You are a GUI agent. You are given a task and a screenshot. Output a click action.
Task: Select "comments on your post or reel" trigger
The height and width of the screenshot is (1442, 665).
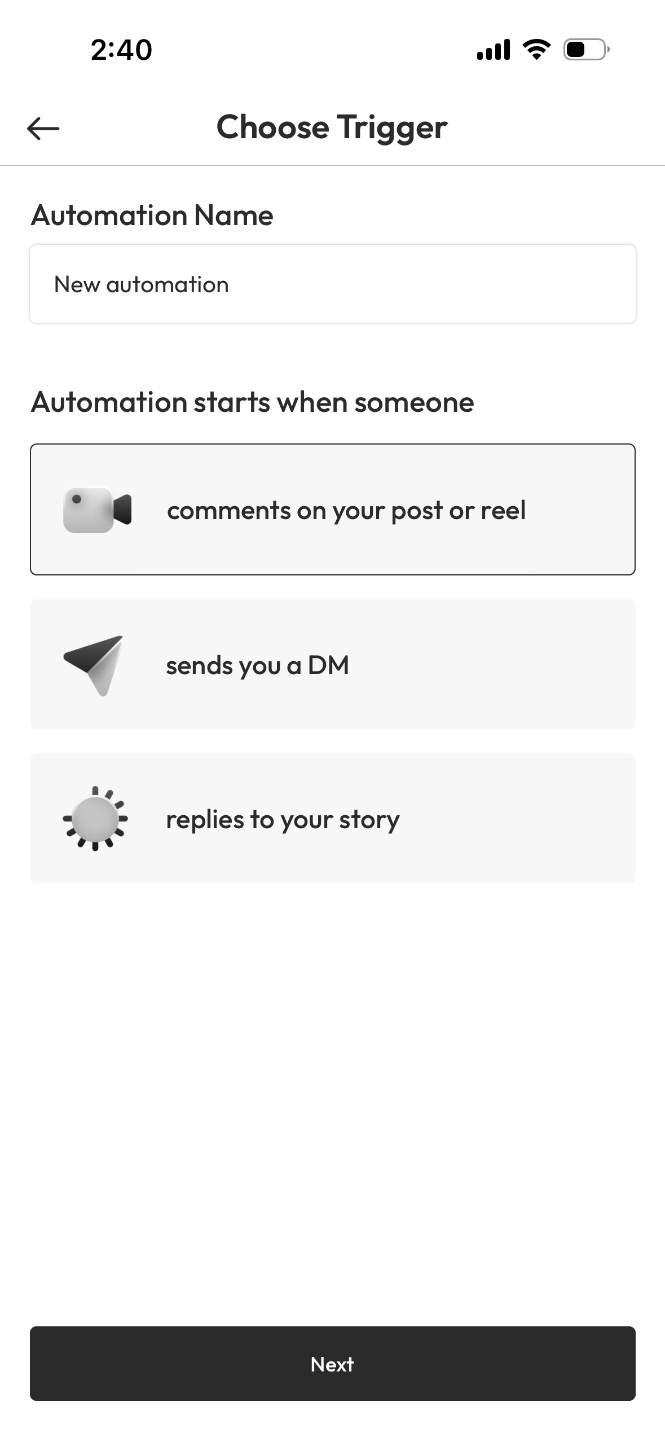tap(346, 511)
